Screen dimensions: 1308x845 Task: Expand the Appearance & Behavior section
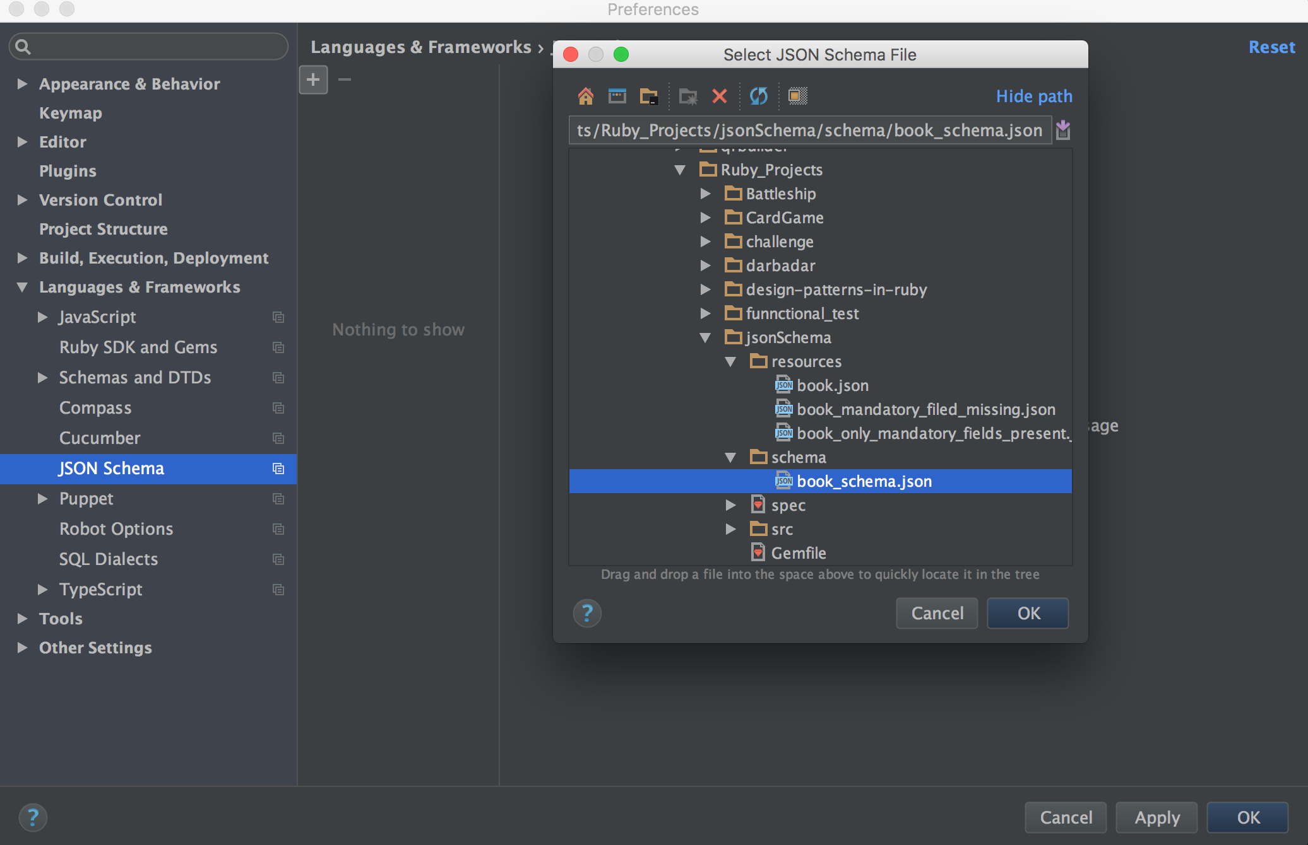click(x=21, y=84)
